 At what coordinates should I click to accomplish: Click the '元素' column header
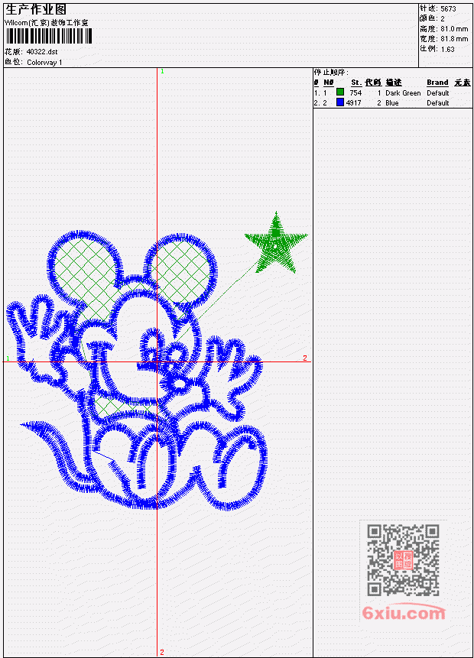click(463, 83)
